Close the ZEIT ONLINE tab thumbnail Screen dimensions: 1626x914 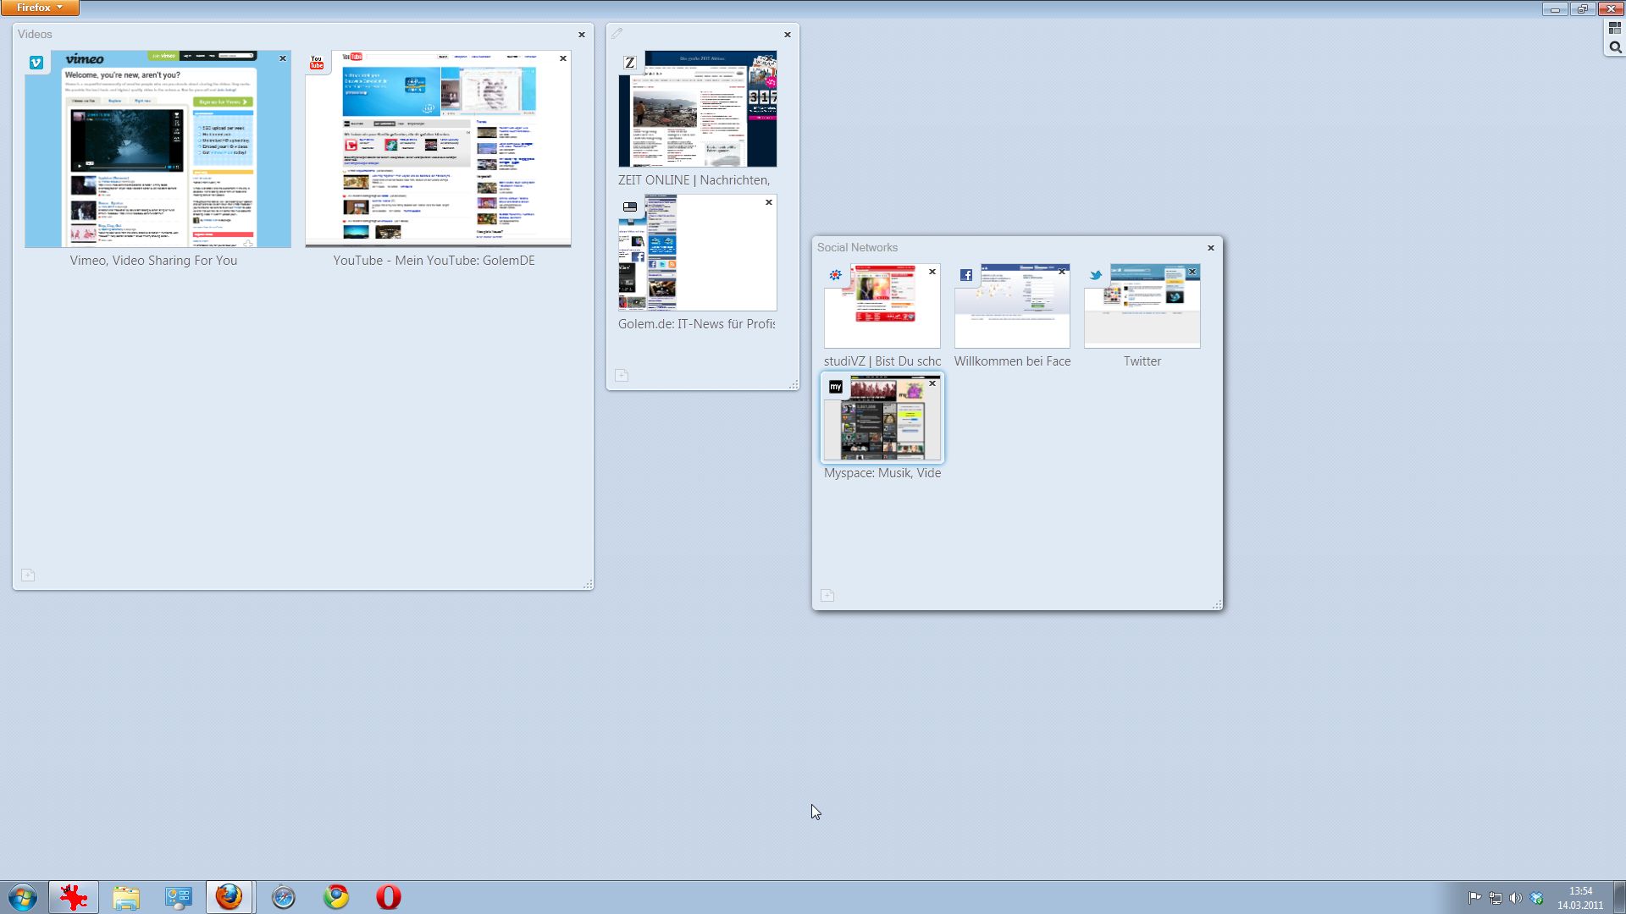pos(769,60)
